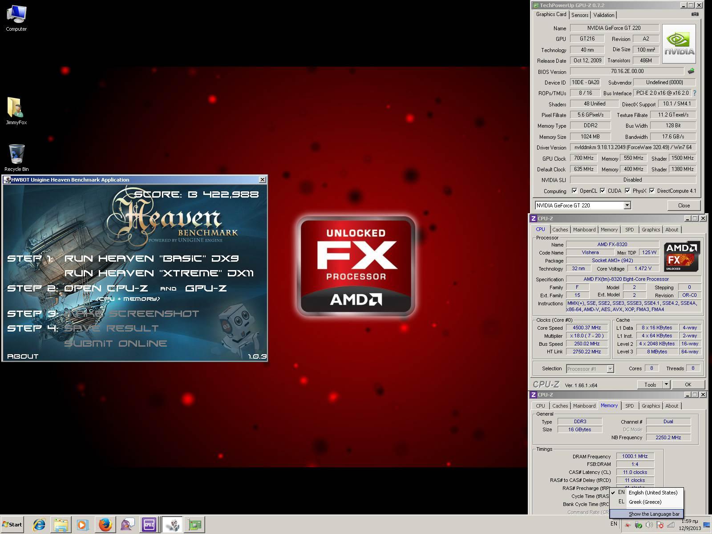
Task: Open network signal tray icon
Action: click(x=671, y=525)
